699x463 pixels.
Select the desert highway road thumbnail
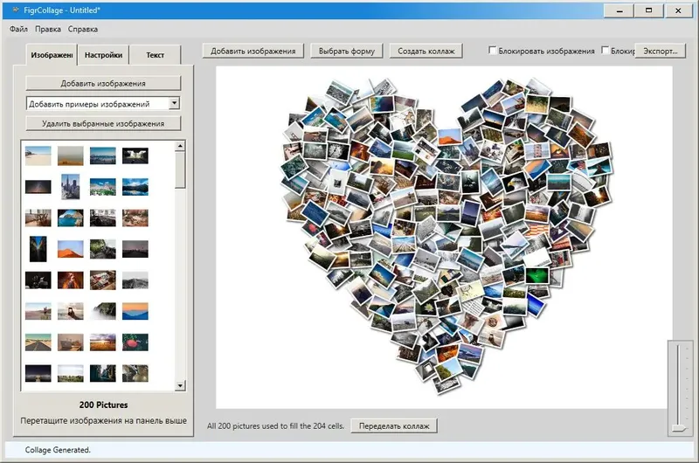pos(38,342)
